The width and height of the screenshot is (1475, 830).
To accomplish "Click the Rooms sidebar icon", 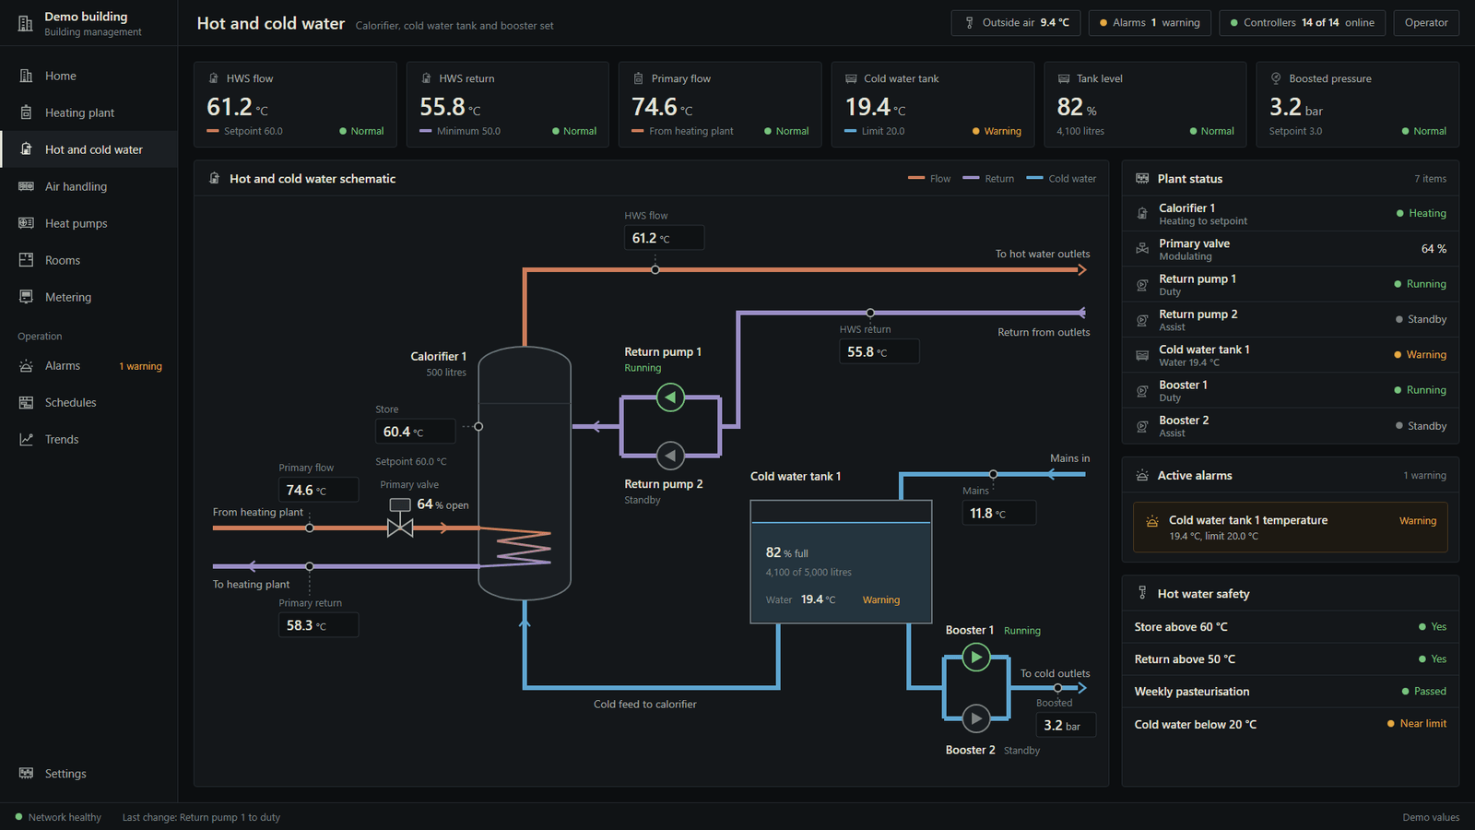I will click(x=26, y=260).
